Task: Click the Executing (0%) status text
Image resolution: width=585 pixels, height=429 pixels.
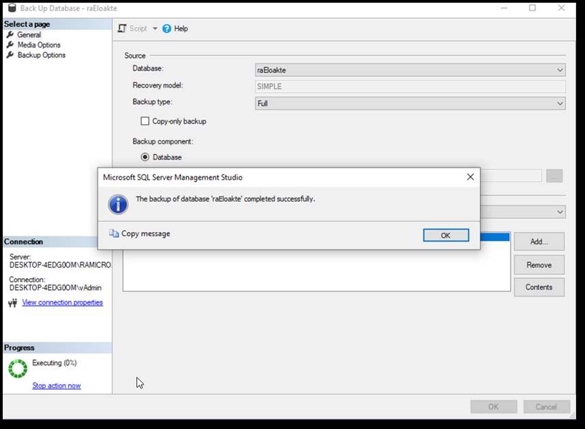Action: [x=55, y=363]
